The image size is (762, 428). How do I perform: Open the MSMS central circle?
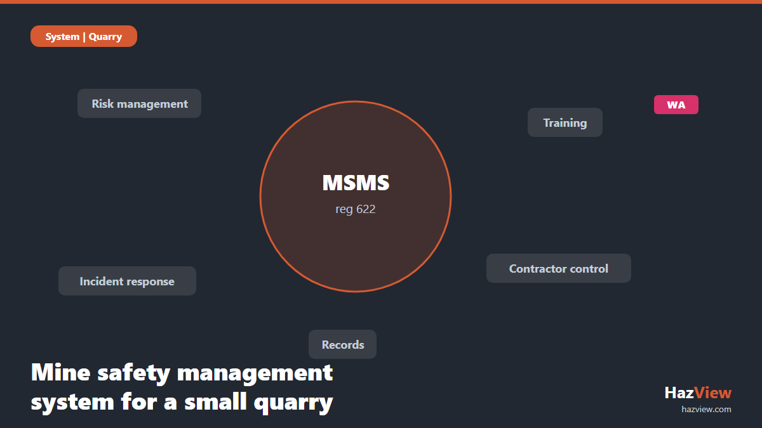tap(356, 197)
